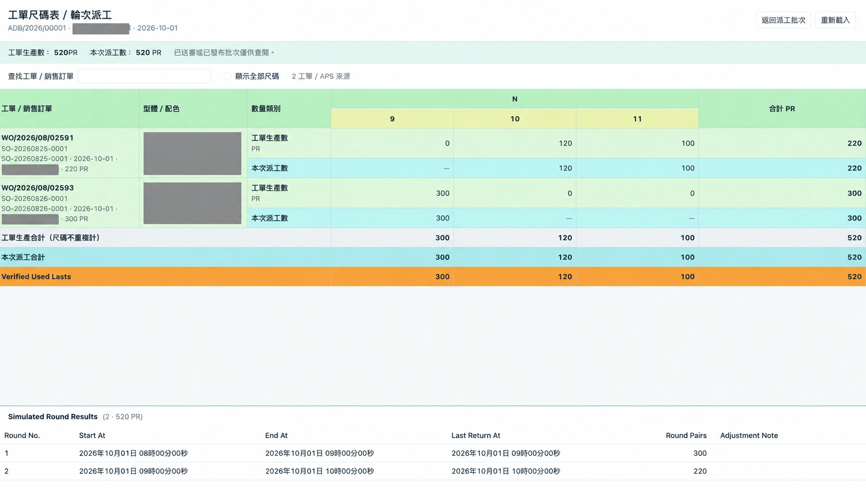
Task: Click the size 11 column header
Action: 637,119
